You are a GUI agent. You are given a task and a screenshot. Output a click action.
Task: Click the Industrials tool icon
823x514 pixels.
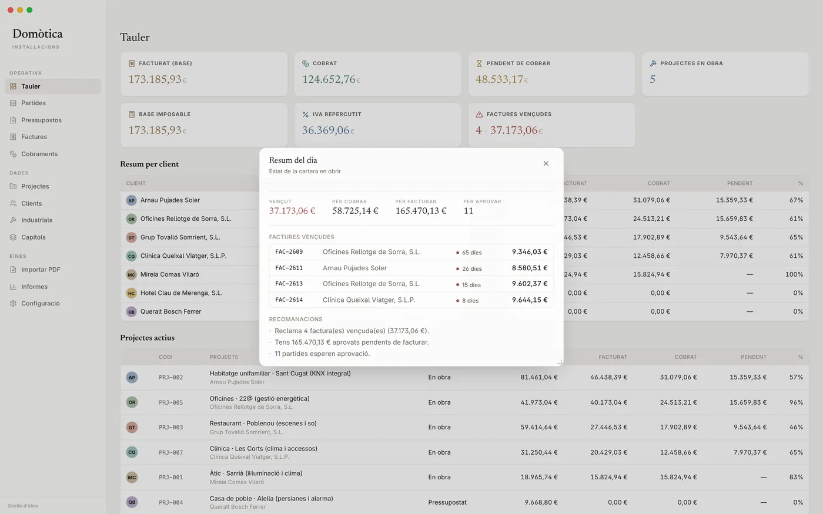point(13,220)
